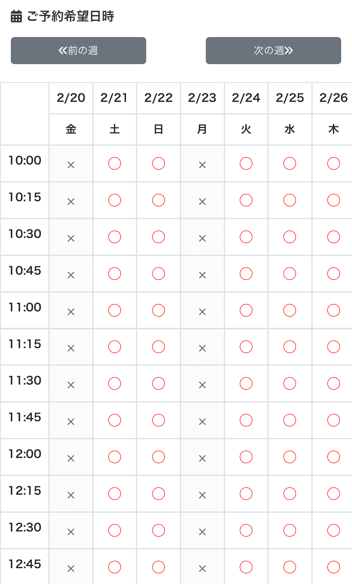Select available circle 2/22 at 12:00
The width and height of the screenshot is (352, 584).
tap(159, 457)
